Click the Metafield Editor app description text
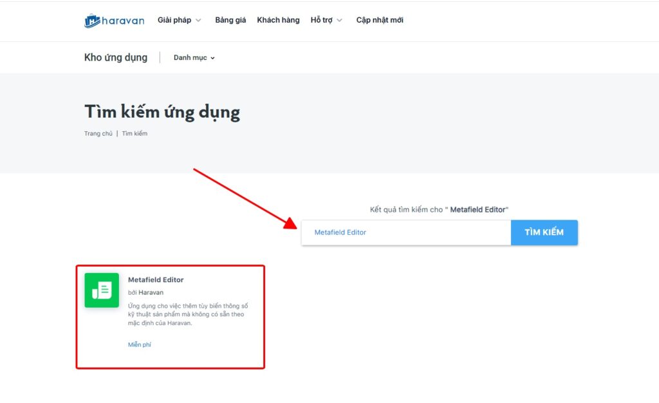This screenshot has height=403, width=659. (187, 314)
